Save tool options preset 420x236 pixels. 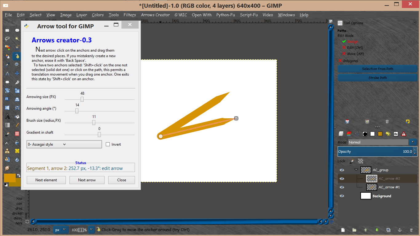[347, 122]
